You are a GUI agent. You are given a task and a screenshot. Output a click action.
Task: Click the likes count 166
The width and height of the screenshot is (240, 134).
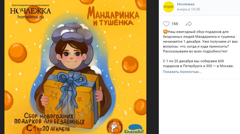pos(175,24)
